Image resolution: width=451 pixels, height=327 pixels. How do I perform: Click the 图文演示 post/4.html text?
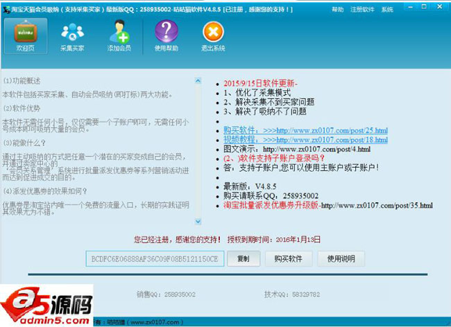(297, 149)
